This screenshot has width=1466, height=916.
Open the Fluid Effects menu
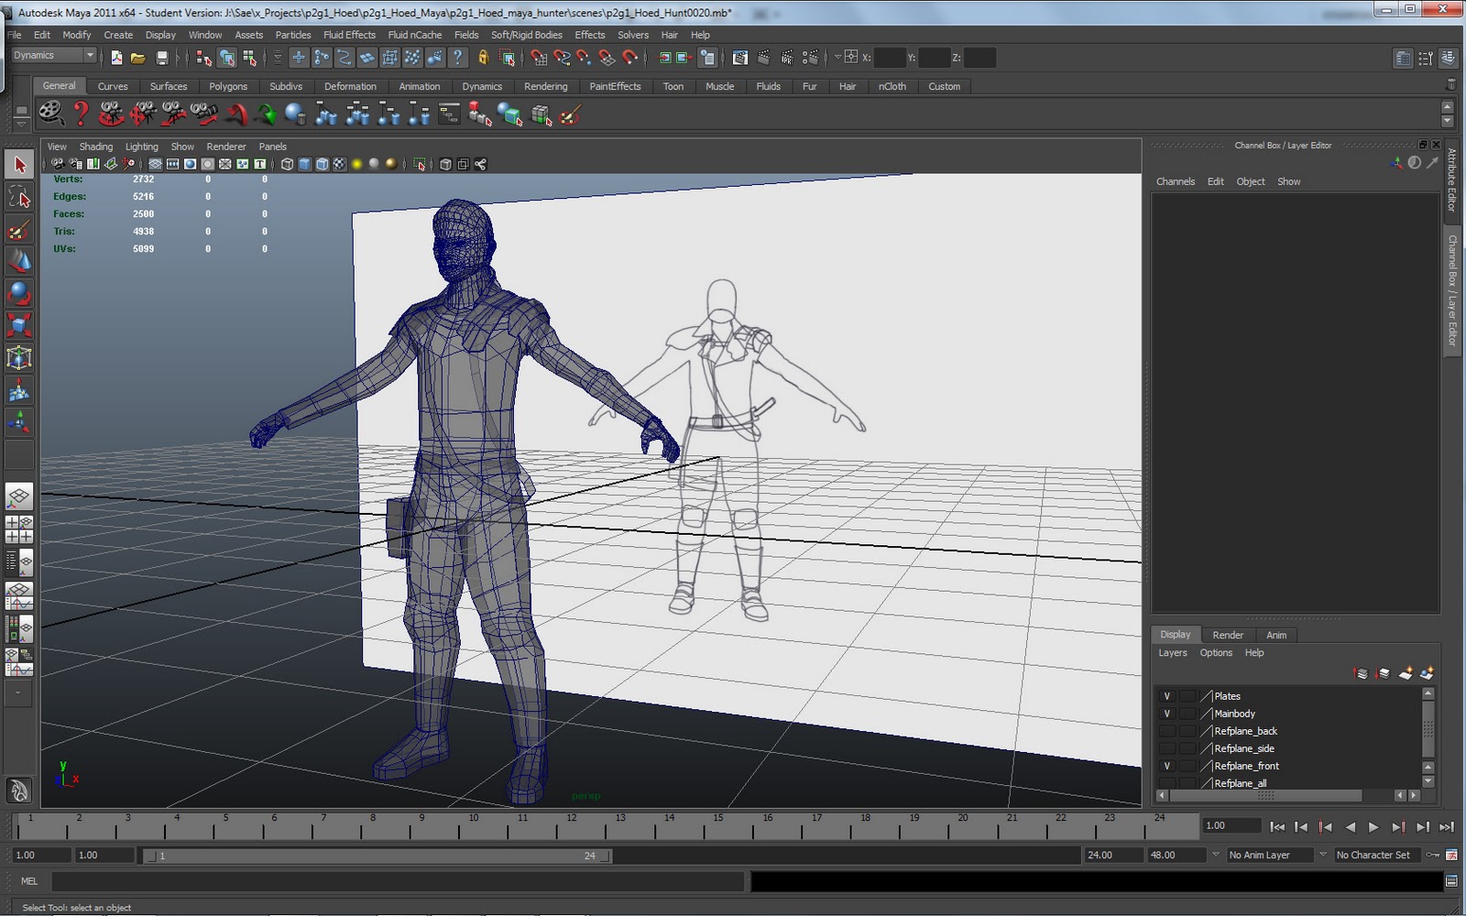(x=349, y=35)
